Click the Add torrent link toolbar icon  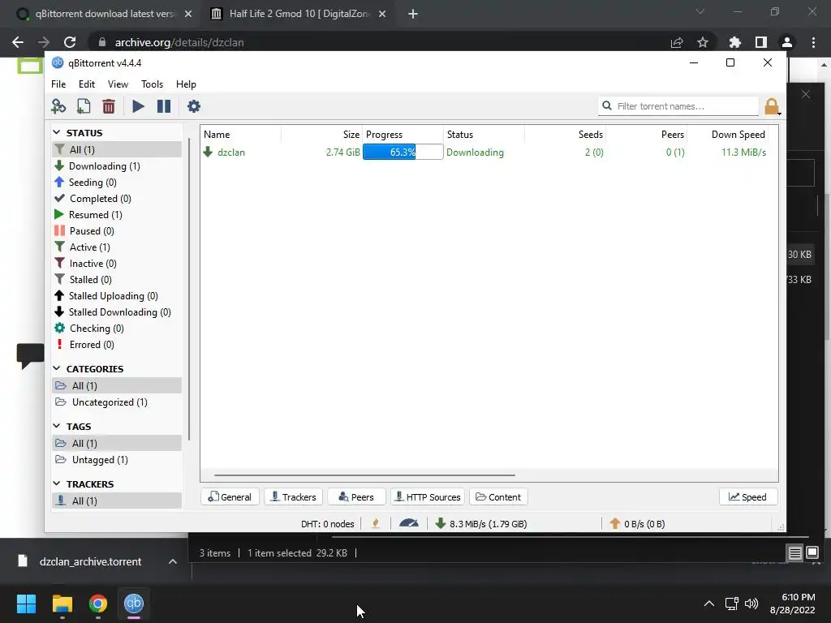coord(58,106)
